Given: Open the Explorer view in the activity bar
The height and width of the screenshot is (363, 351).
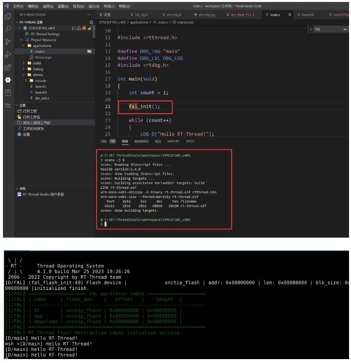Looking at the screenshot, I should pos(8,16).
